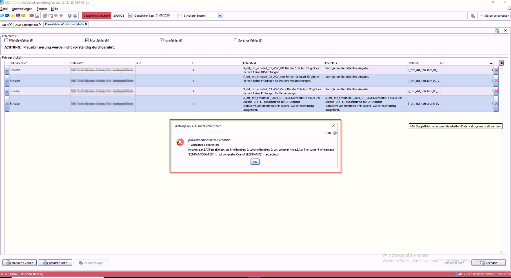This screenshot has height=278, width=511.
Task: Click the purple speech bubble toolbar icon
Action: (18, 15)
